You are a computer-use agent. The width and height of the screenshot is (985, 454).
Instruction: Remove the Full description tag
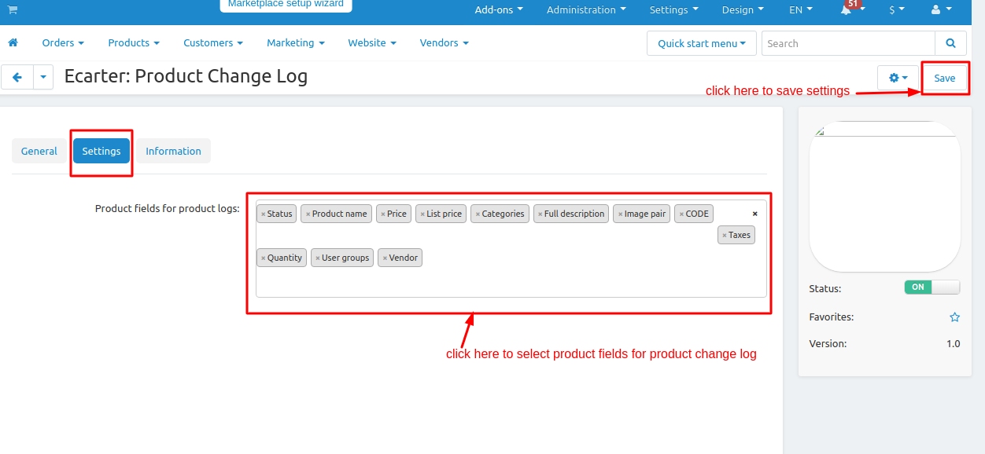click(x=540, y=214)
